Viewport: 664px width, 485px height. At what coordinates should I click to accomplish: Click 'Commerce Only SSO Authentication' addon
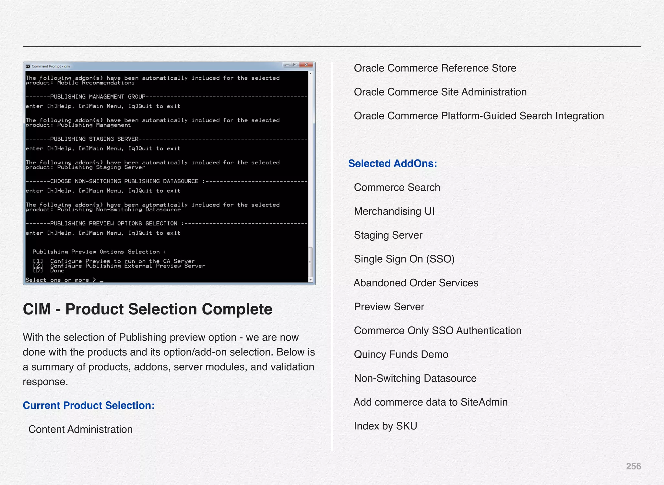point(438,331)
